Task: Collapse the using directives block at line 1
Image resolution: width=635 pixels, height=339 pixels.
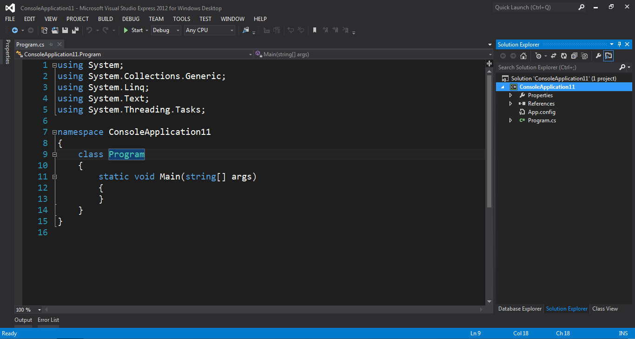Action: (x=54, y=66)
